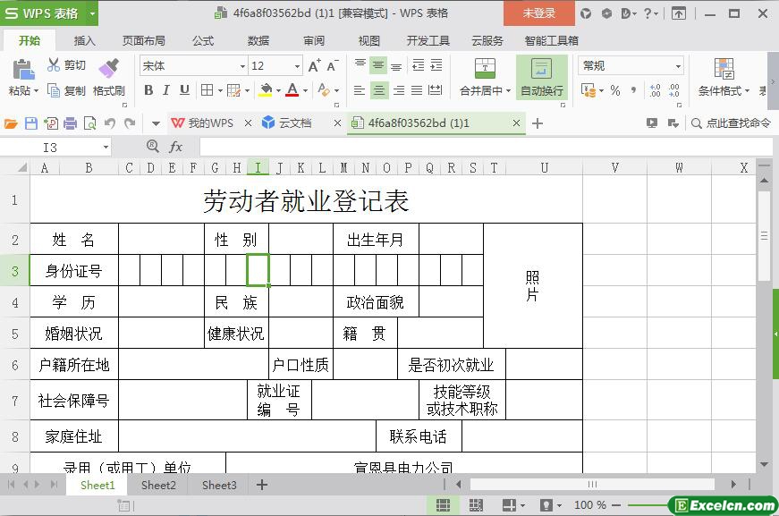The width and height of the screenshot is (779, 516).
Task: Open the font name dropdown showing 宋体
Action: pyautogui.click(x=241, y=66)
